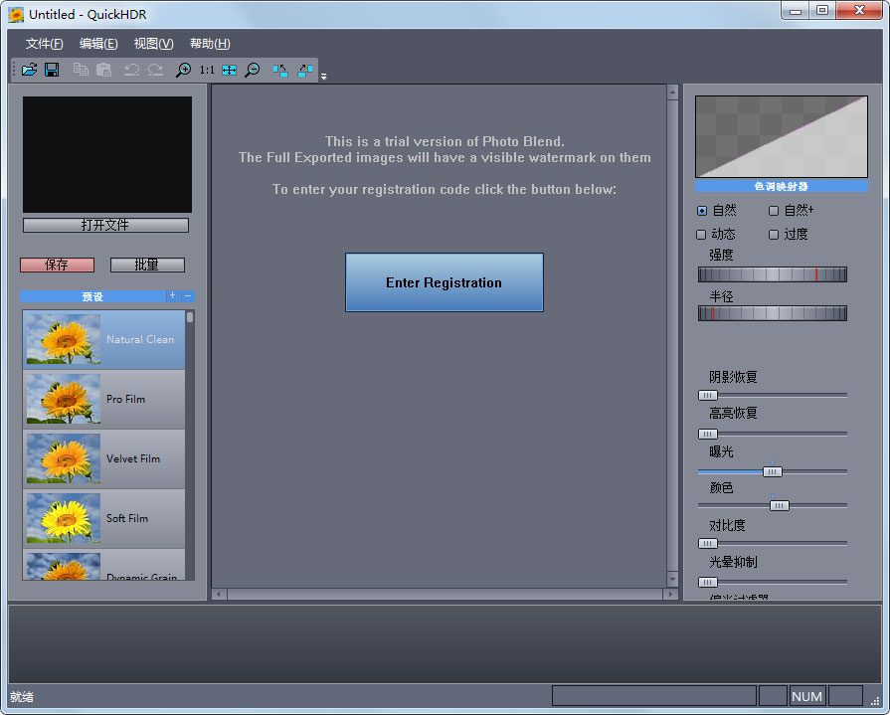Click the open file folder toolbar icon
The image size is (890, 715).
29,70
